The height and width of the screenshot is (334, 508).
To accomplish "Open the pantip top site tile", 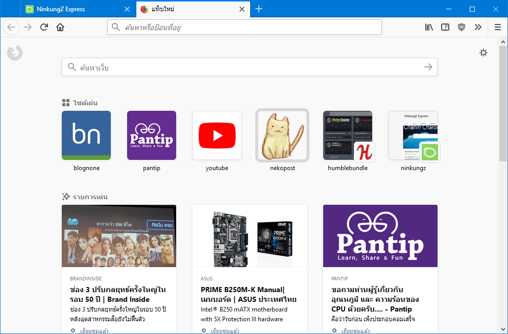I will tap(152, 135).
